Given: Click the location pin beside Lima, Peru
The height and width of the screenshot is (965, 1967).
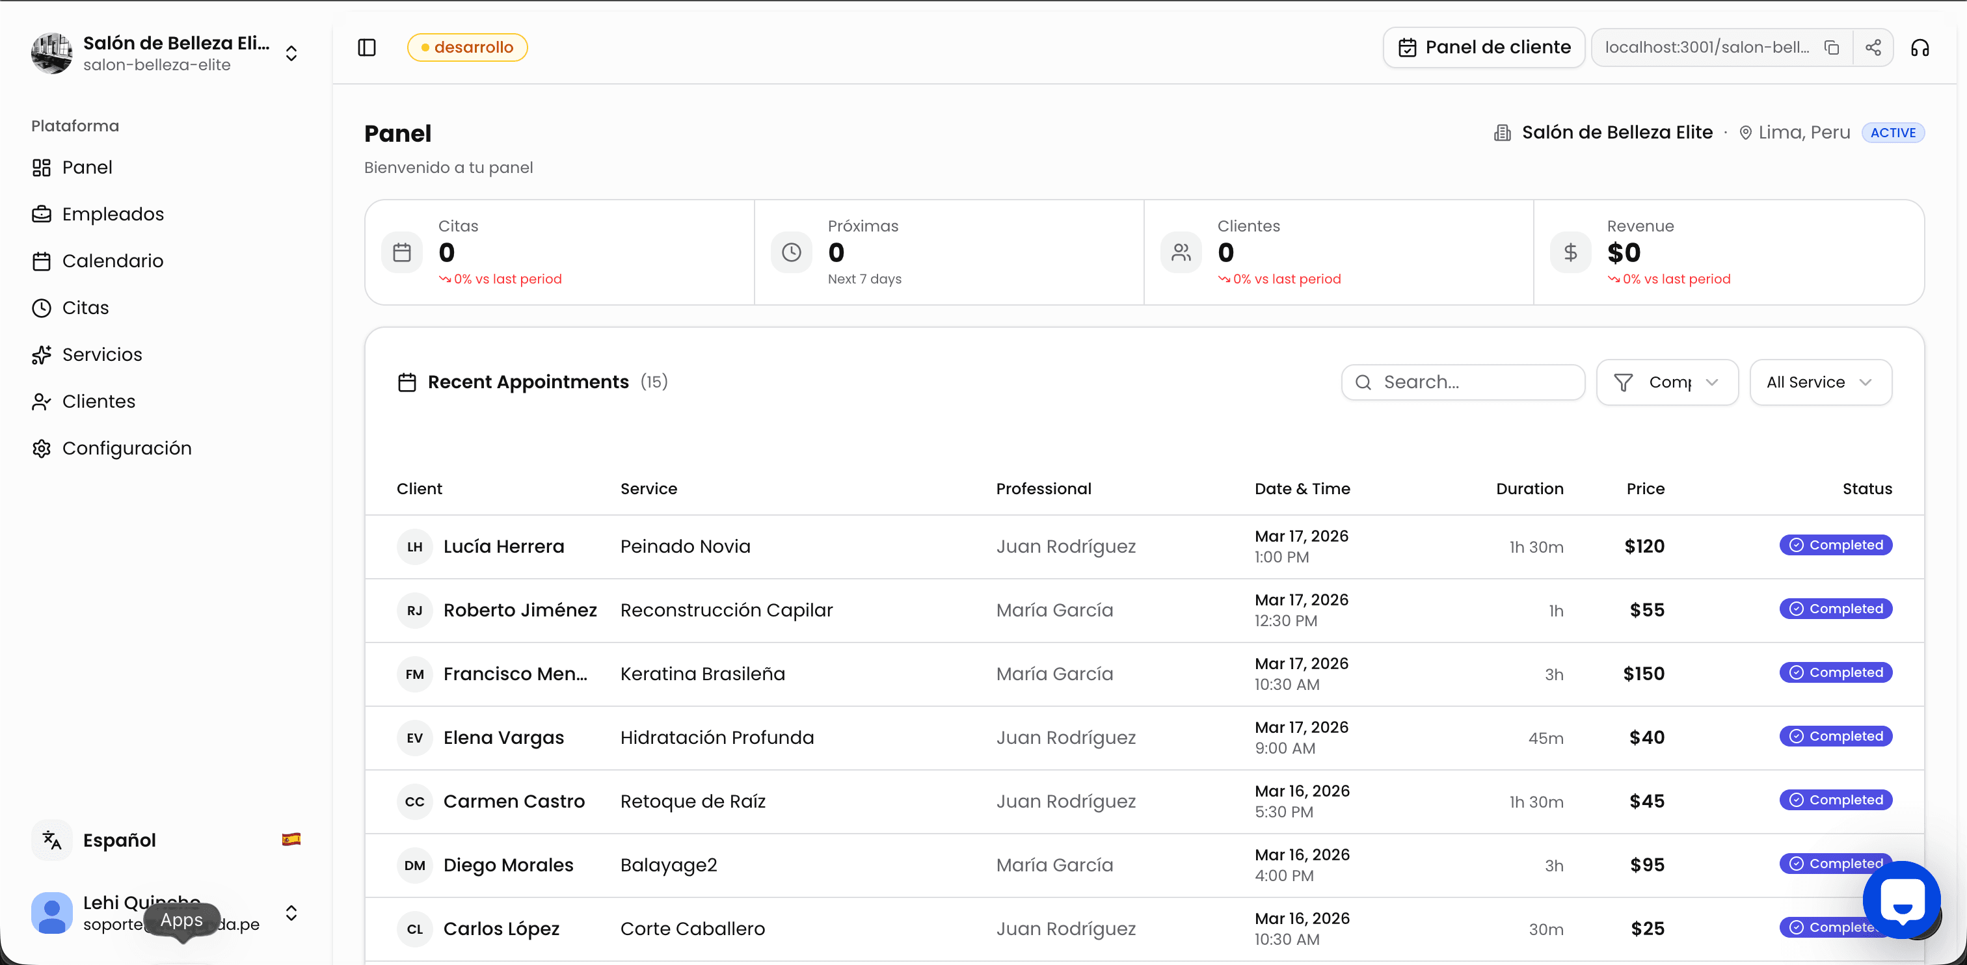Looking at the screenshot, I should 1745,133.
